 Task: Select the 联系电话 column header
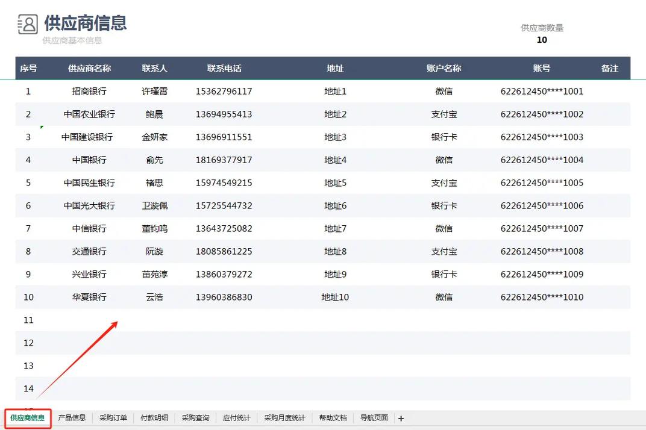coord(224,69)
